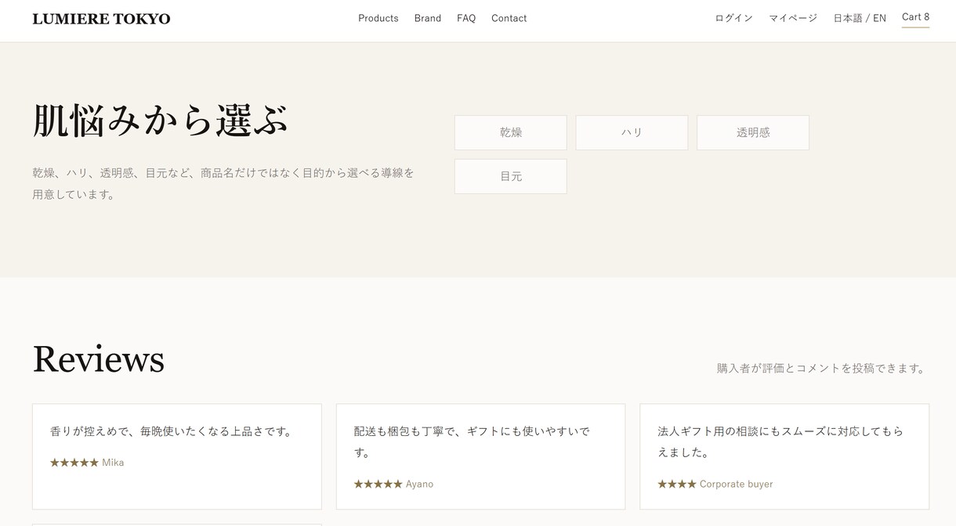Click the Reviews section heading

(x=99, y=359)
